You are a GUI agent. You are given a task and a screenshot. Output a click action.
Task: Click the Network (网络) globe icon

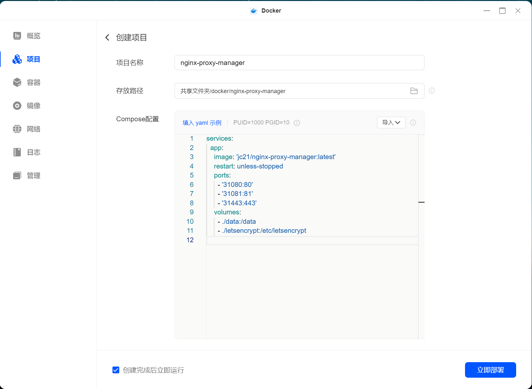coord(17,129)
